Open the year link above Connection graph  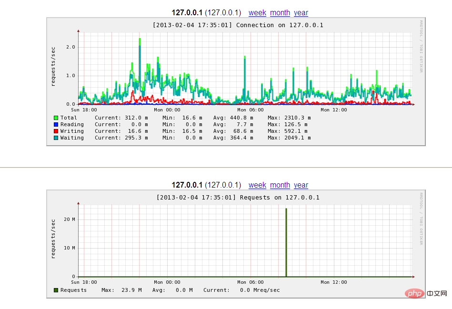point(301,13)
